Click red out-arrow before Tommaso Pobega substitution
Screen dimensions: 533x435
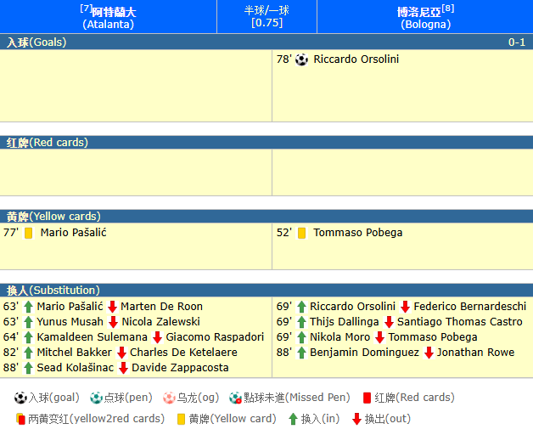coord(379,337)
